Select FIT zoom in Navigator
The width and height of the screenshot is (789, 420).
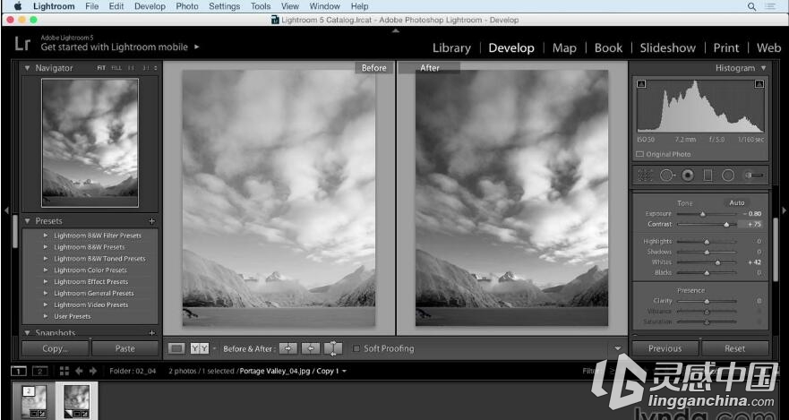101,68
